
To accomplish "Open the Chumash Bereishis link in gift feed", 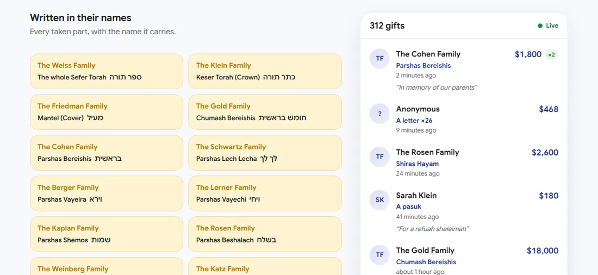I will (x=426, y=262).
